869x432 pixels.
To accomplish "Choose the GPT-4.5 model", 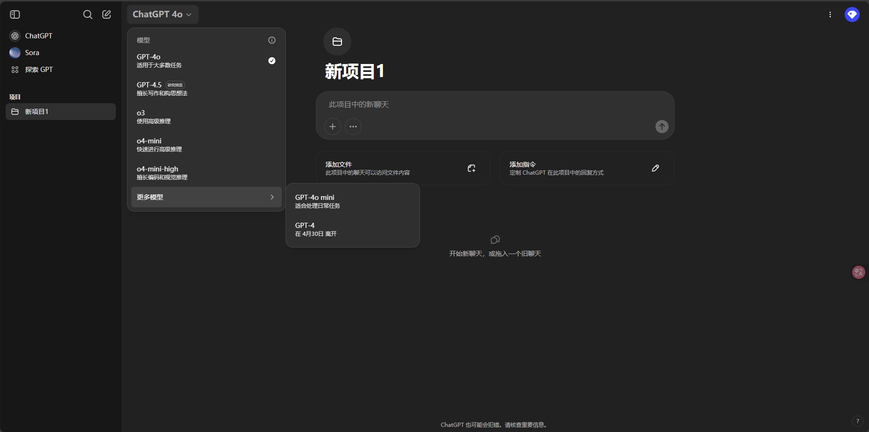I will pos(206,89).
